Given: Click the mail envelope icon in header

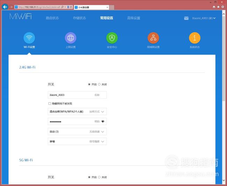Looking at the screenshot, I should click(186, 18).
